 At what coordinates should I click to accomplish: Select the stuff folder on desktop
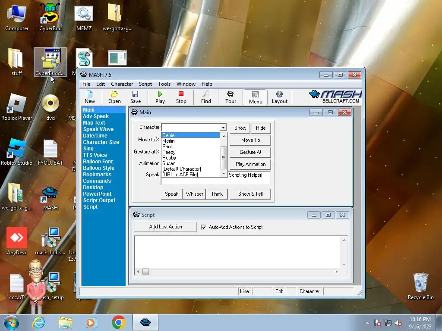point(17,62)
